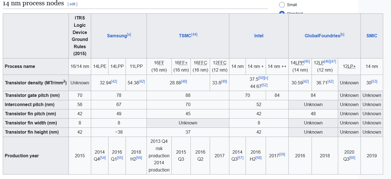
Task: Open the Intel header link
Action: (x=259, y=36)
